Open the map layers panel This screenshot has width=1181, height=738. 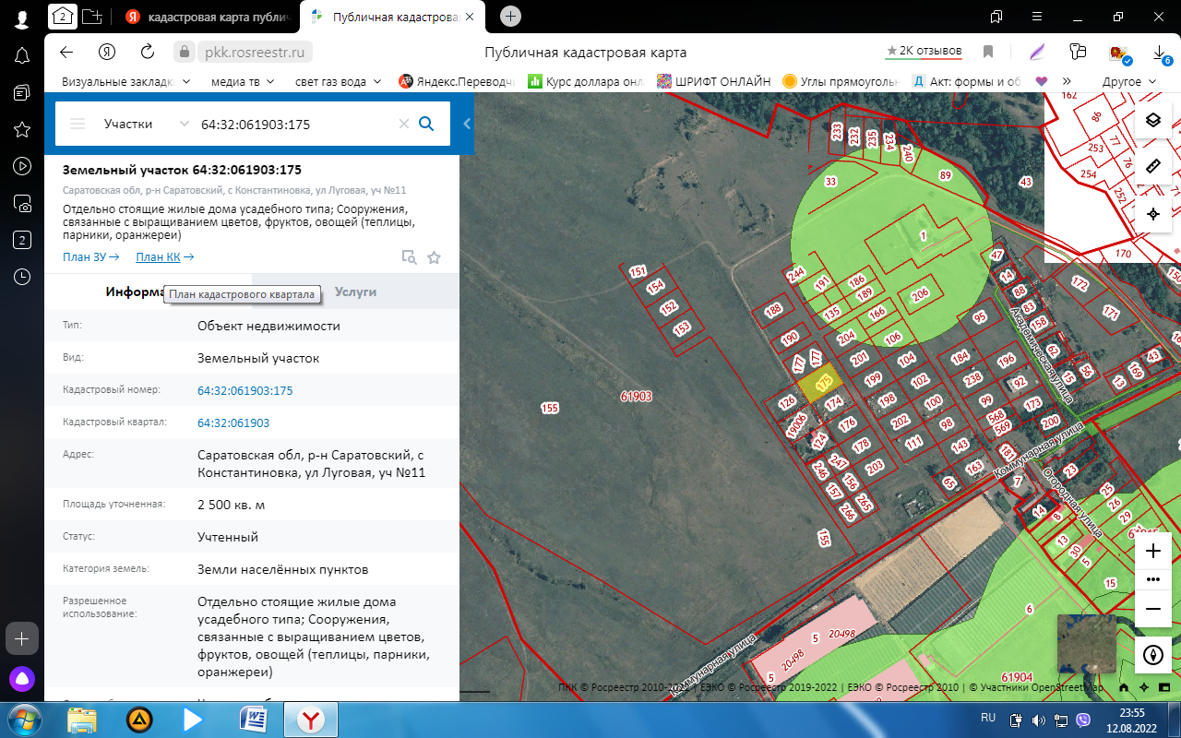[1152, 120]
